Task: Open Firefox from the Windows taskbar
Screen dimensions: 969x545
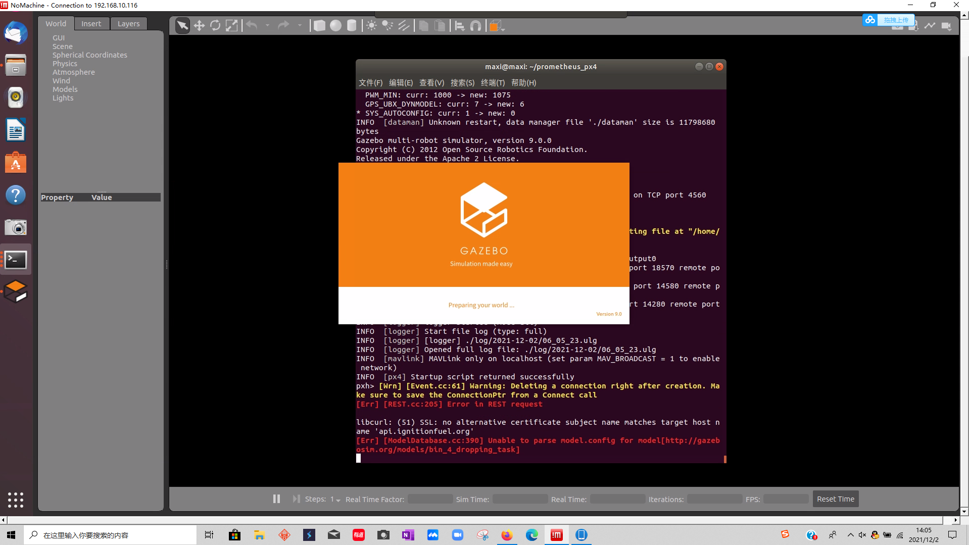Action: (507, 535)
